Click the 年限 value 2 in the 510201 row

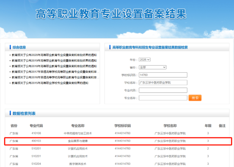[x=208, y=148]
